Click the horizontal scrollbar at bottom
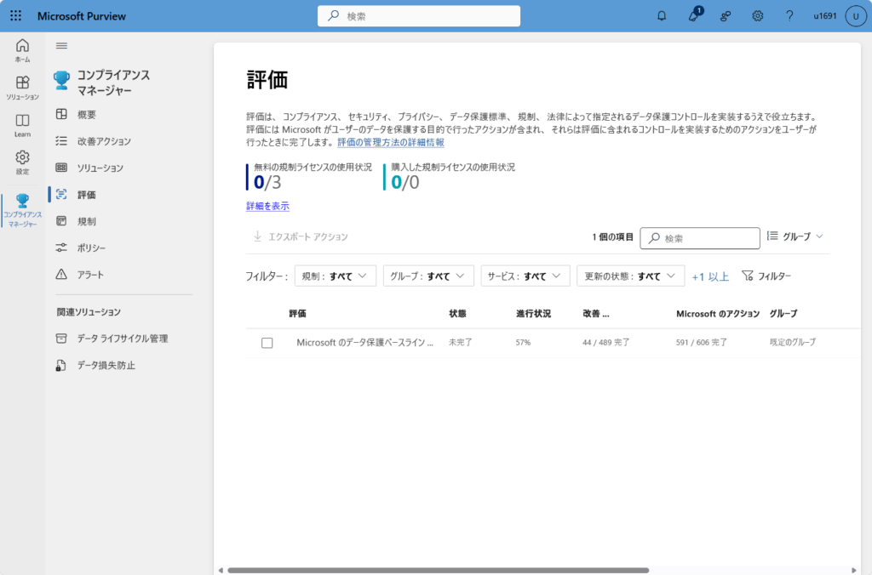 pos(438,570)
